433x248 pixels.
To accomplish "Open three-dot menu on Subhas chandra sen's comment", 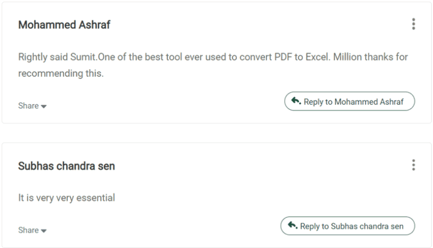I will [x=413, y=165].
